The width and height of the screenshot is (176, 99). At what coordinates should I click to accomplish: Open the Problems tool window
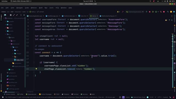pos(65,94)
